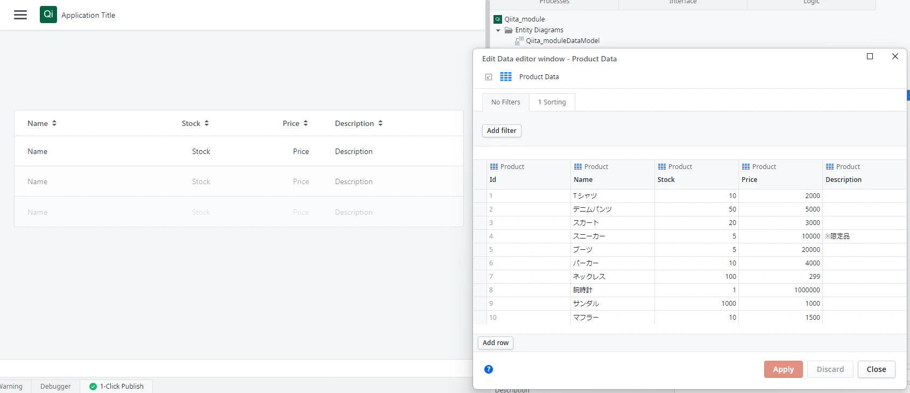Click the Description cell ※限定品
This screenshot has height=393, width=910.
click(x=864, y=236)
